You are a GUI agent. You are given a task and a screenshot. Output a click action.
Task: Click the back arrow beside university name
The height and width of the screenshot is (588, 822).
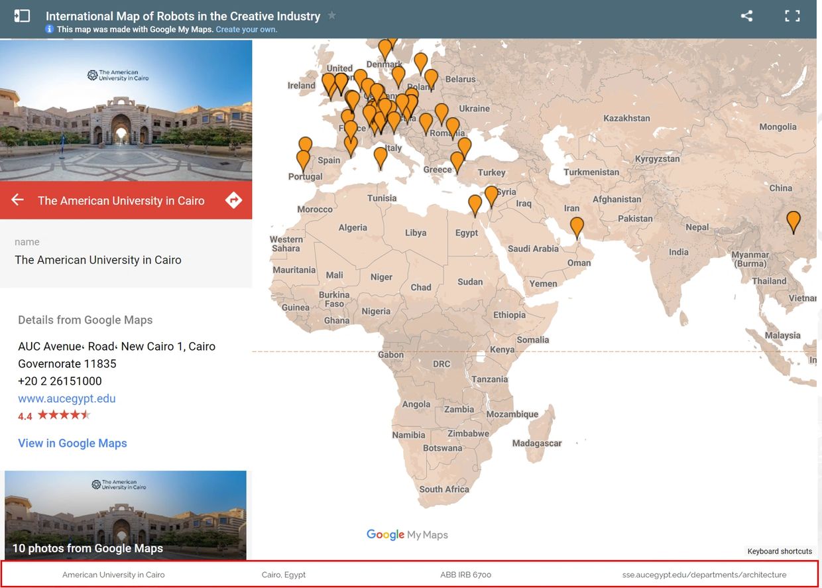point(18,200)
